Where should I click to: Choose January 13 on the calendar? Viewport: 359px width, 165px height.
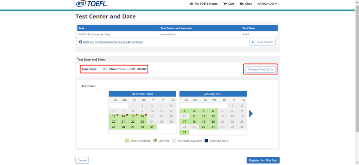click(x=213, y=116)
